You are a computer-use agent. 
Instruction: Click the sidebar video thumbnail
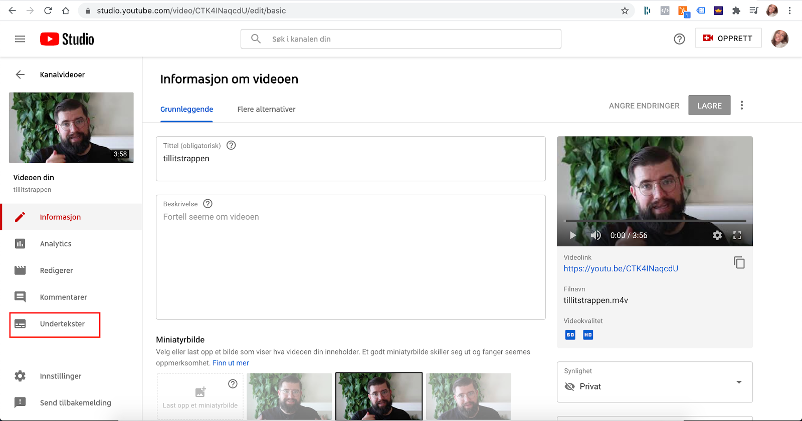[71, 128]
